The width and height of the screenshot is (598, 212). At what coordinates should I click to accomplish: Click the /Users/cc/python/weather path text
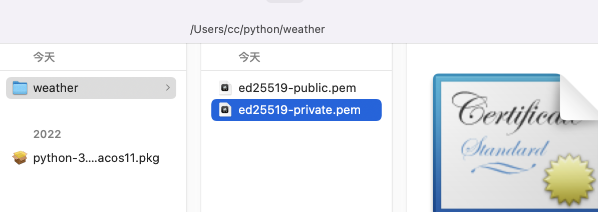pos(257,29)
